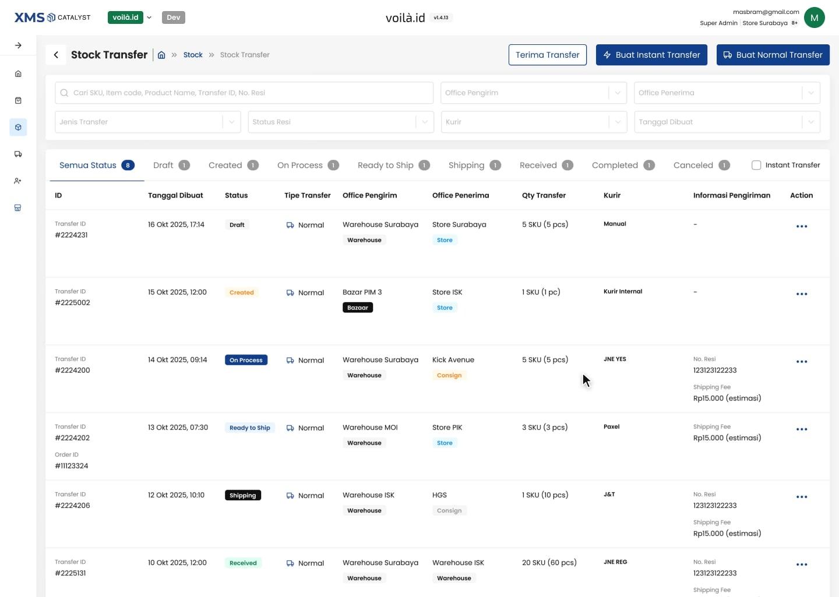
Task: Open the Completed tab
Action: (623, 165)
